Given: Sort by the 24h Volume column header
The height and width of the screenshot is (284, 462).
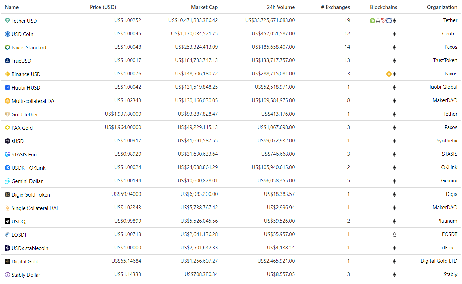Looking at the screenshot, I should click(281, 7).
